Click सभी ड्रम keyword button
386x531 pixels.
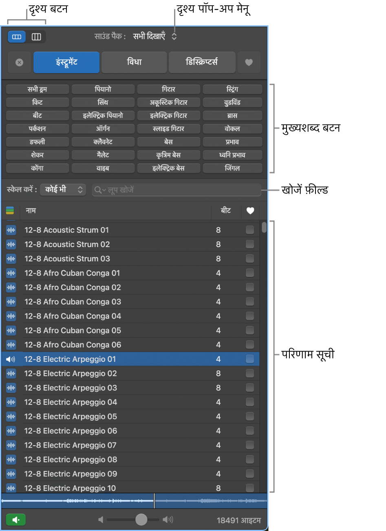[37, 89]
